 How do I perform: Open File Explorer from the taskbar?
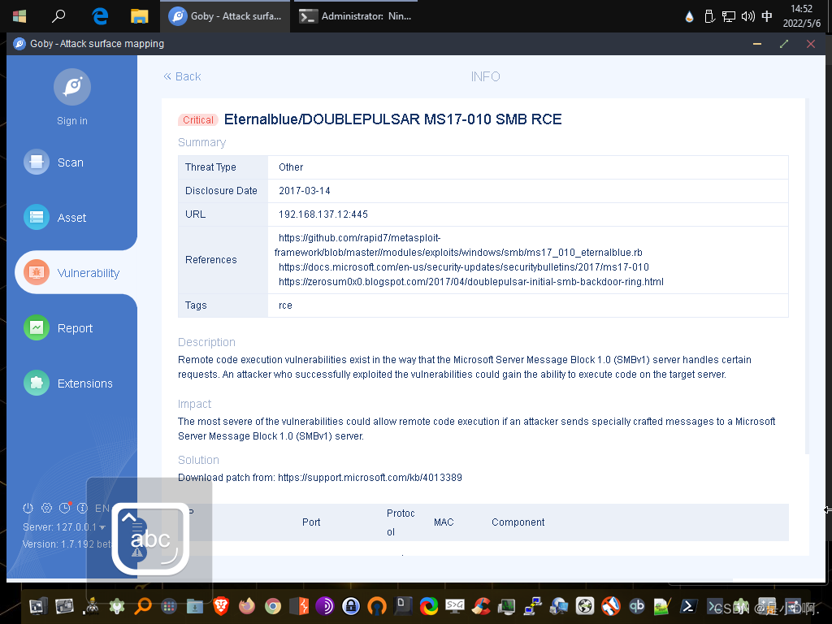[140, 16]
